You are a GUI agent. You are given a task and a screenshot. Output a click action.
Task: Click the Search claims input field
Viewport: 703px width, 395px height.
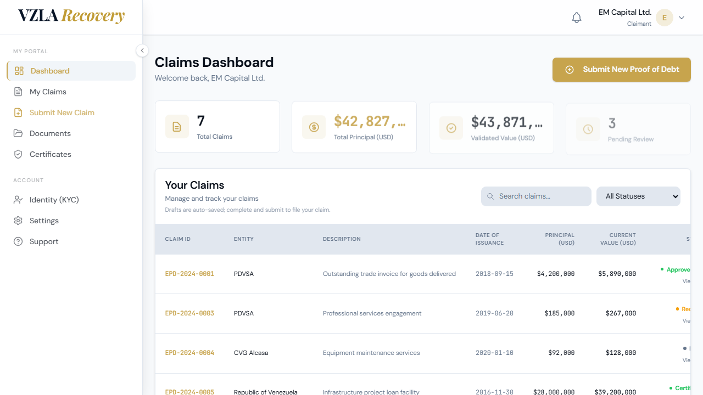(x=536, y=196)
